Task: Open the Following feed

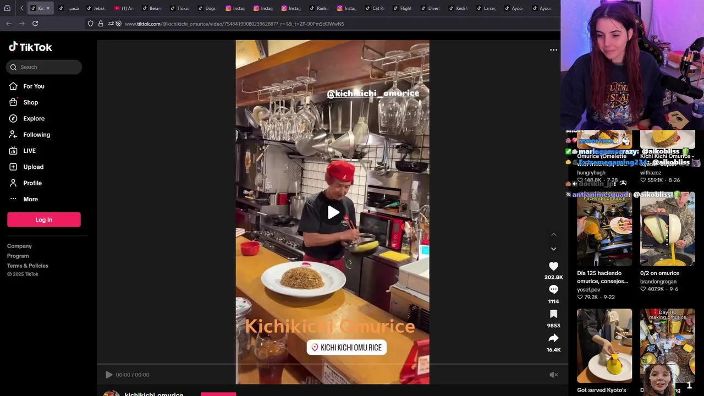Action: pos(36,135)
